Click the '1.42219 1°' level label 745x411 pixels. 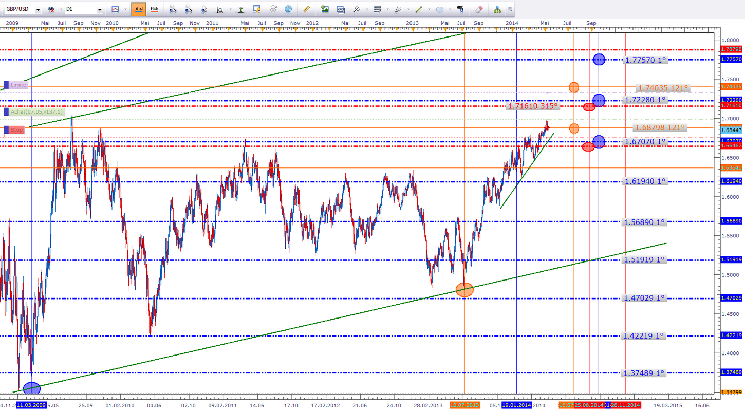pos(644,336)
